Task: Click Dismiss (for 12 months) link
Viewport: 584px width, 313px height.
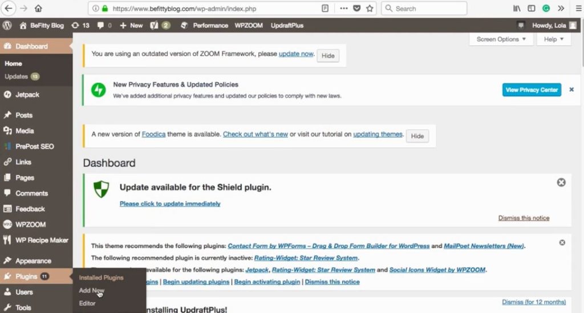Action: tap(534, 302)
